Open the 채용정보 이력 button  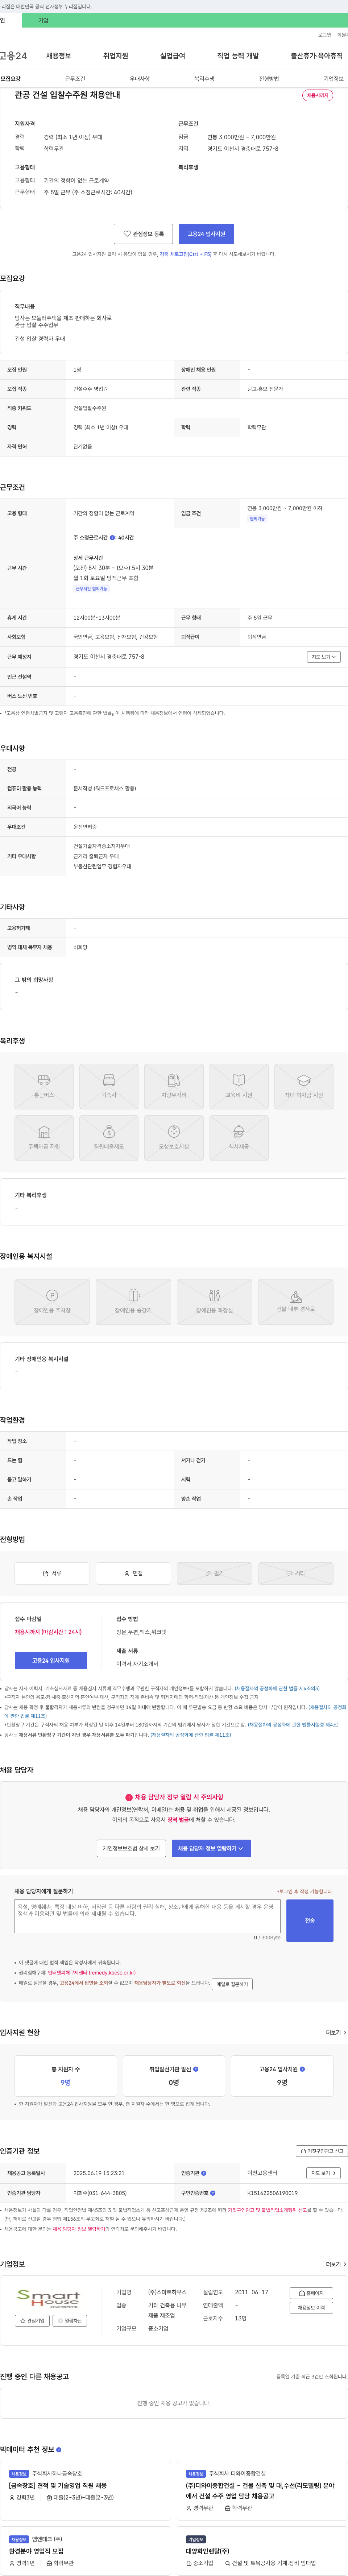point(311,2308)
